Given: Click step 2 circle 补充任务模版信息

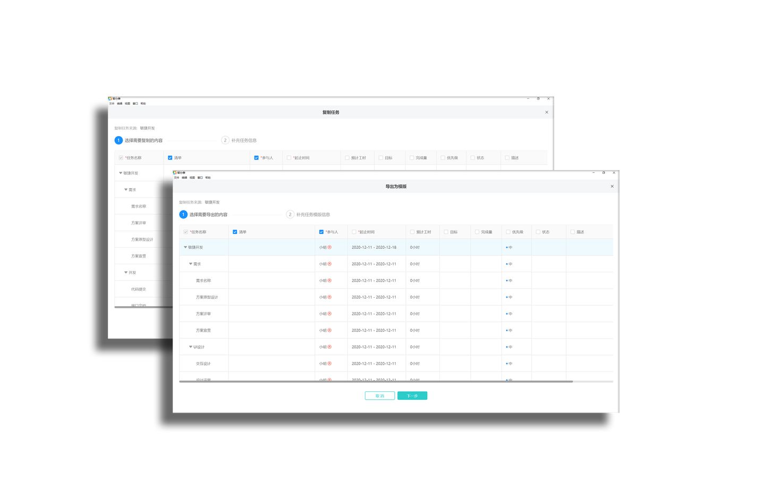Looking at the screenshot, I should [290, 214].
